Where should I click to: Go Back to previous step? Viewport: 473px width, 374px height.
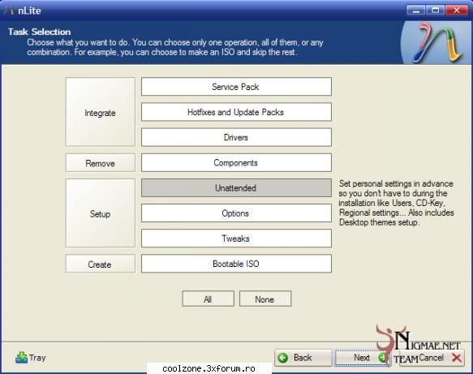click(303, 358)
